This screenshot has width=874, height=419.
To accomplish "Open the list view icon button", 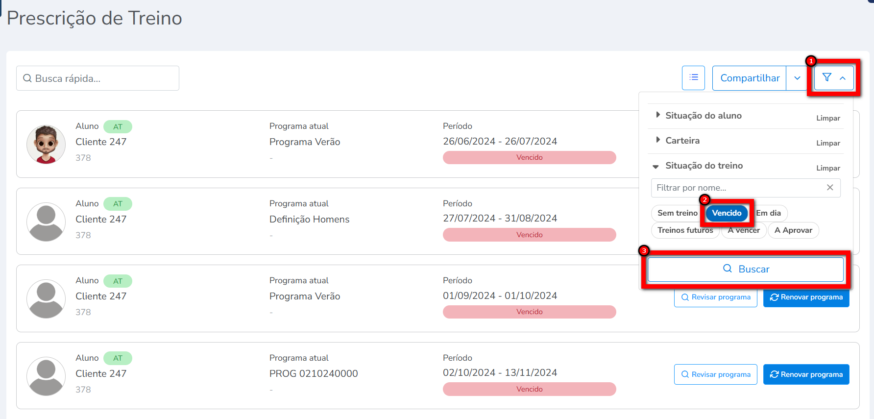I will pyautogui.click(x=693, y=78).
